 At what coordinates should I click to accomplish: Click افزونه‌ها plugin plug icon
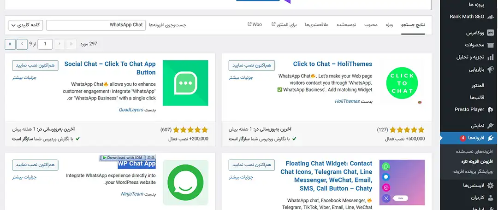pyautogui.click(x=490, y=138)
